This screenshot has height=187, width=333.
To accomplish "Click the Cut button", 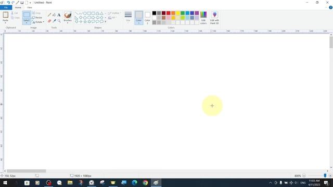I will 15,13.
